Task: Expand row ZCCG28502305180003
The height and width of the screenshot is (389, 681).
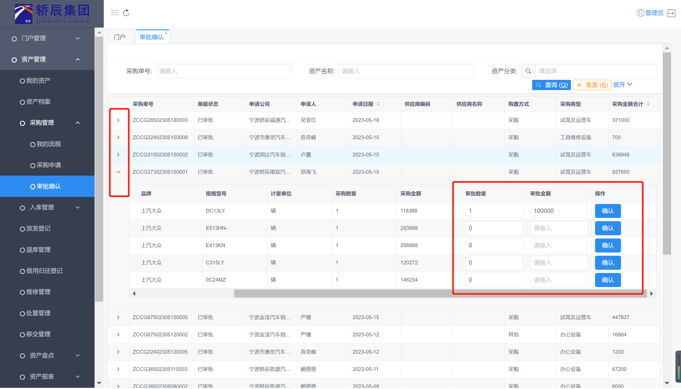Action: (x=118, y=120)
